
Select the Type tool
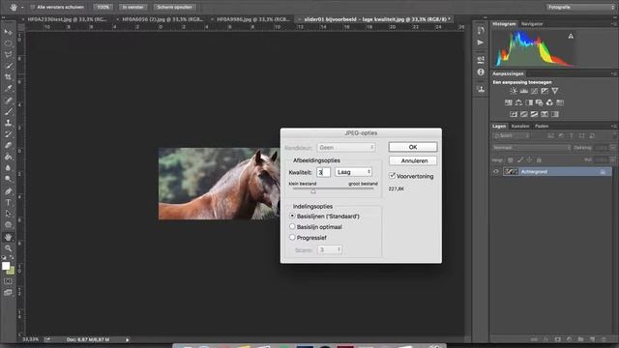pos(8,202)
